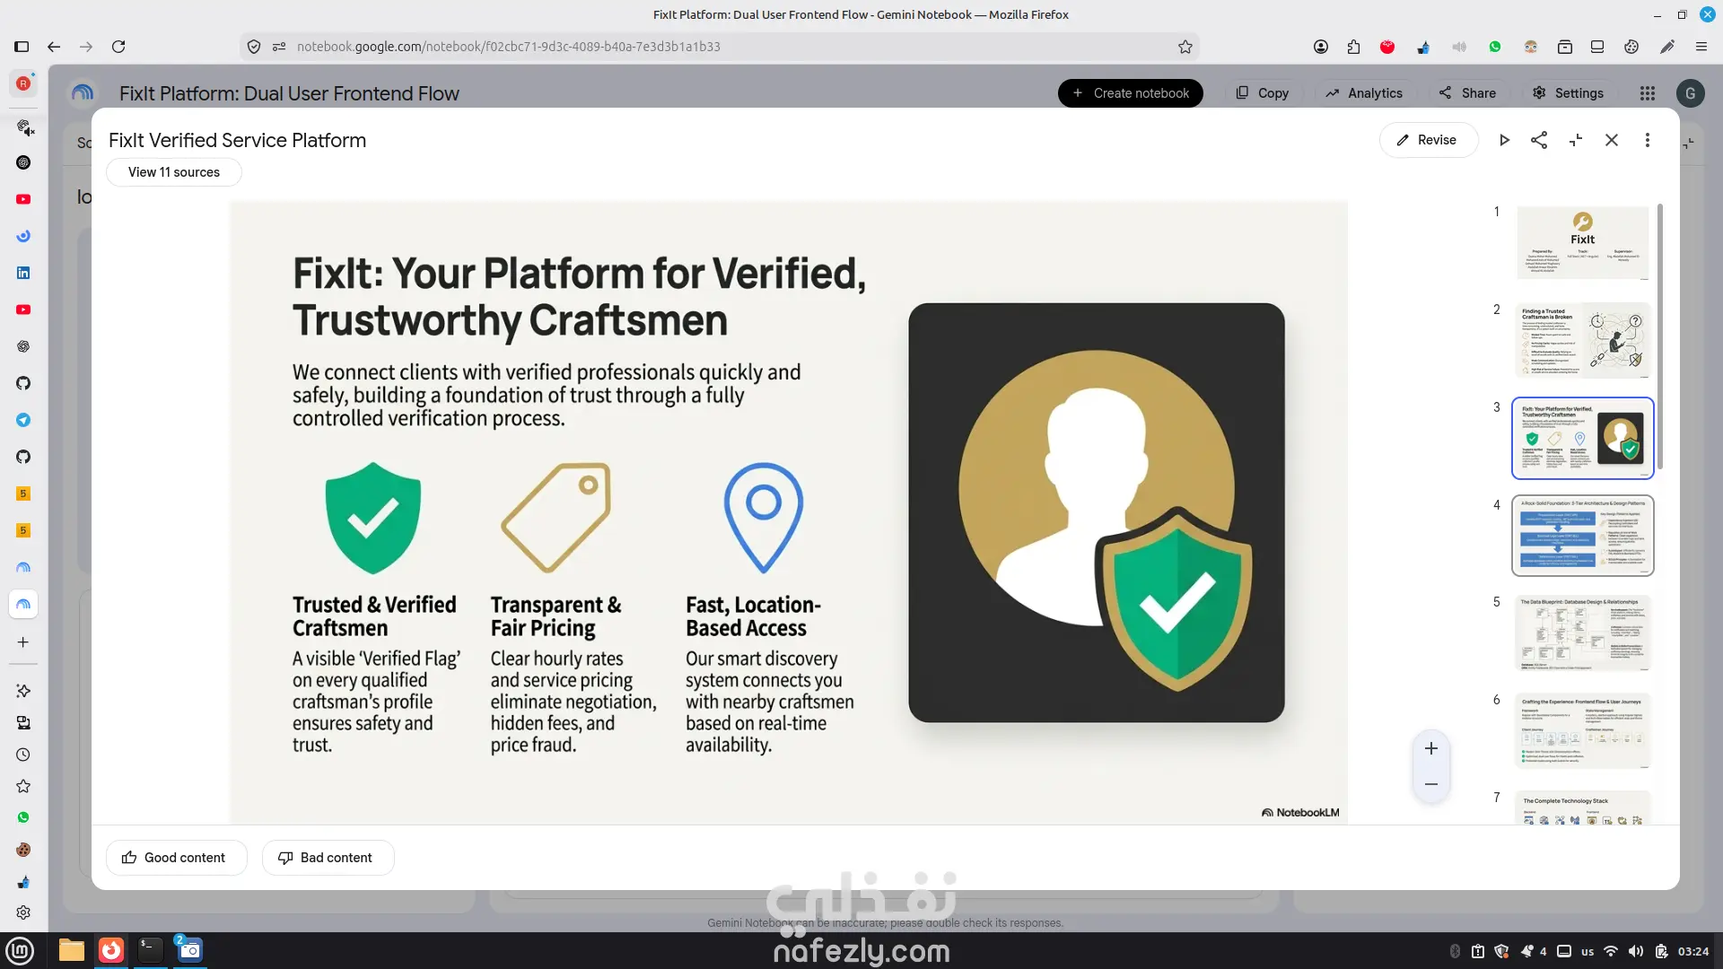Open the Telegram sidebar panel

tap(23, 420)
